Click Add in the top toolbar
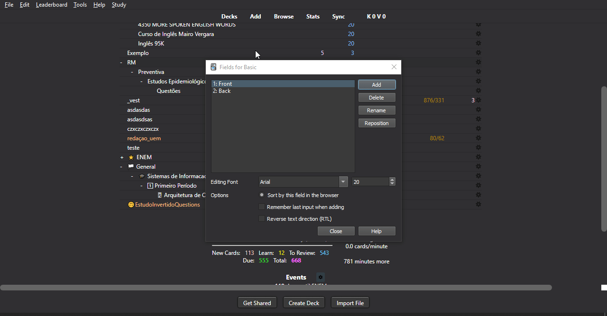The image size is (607, 316). pos(256,17)
